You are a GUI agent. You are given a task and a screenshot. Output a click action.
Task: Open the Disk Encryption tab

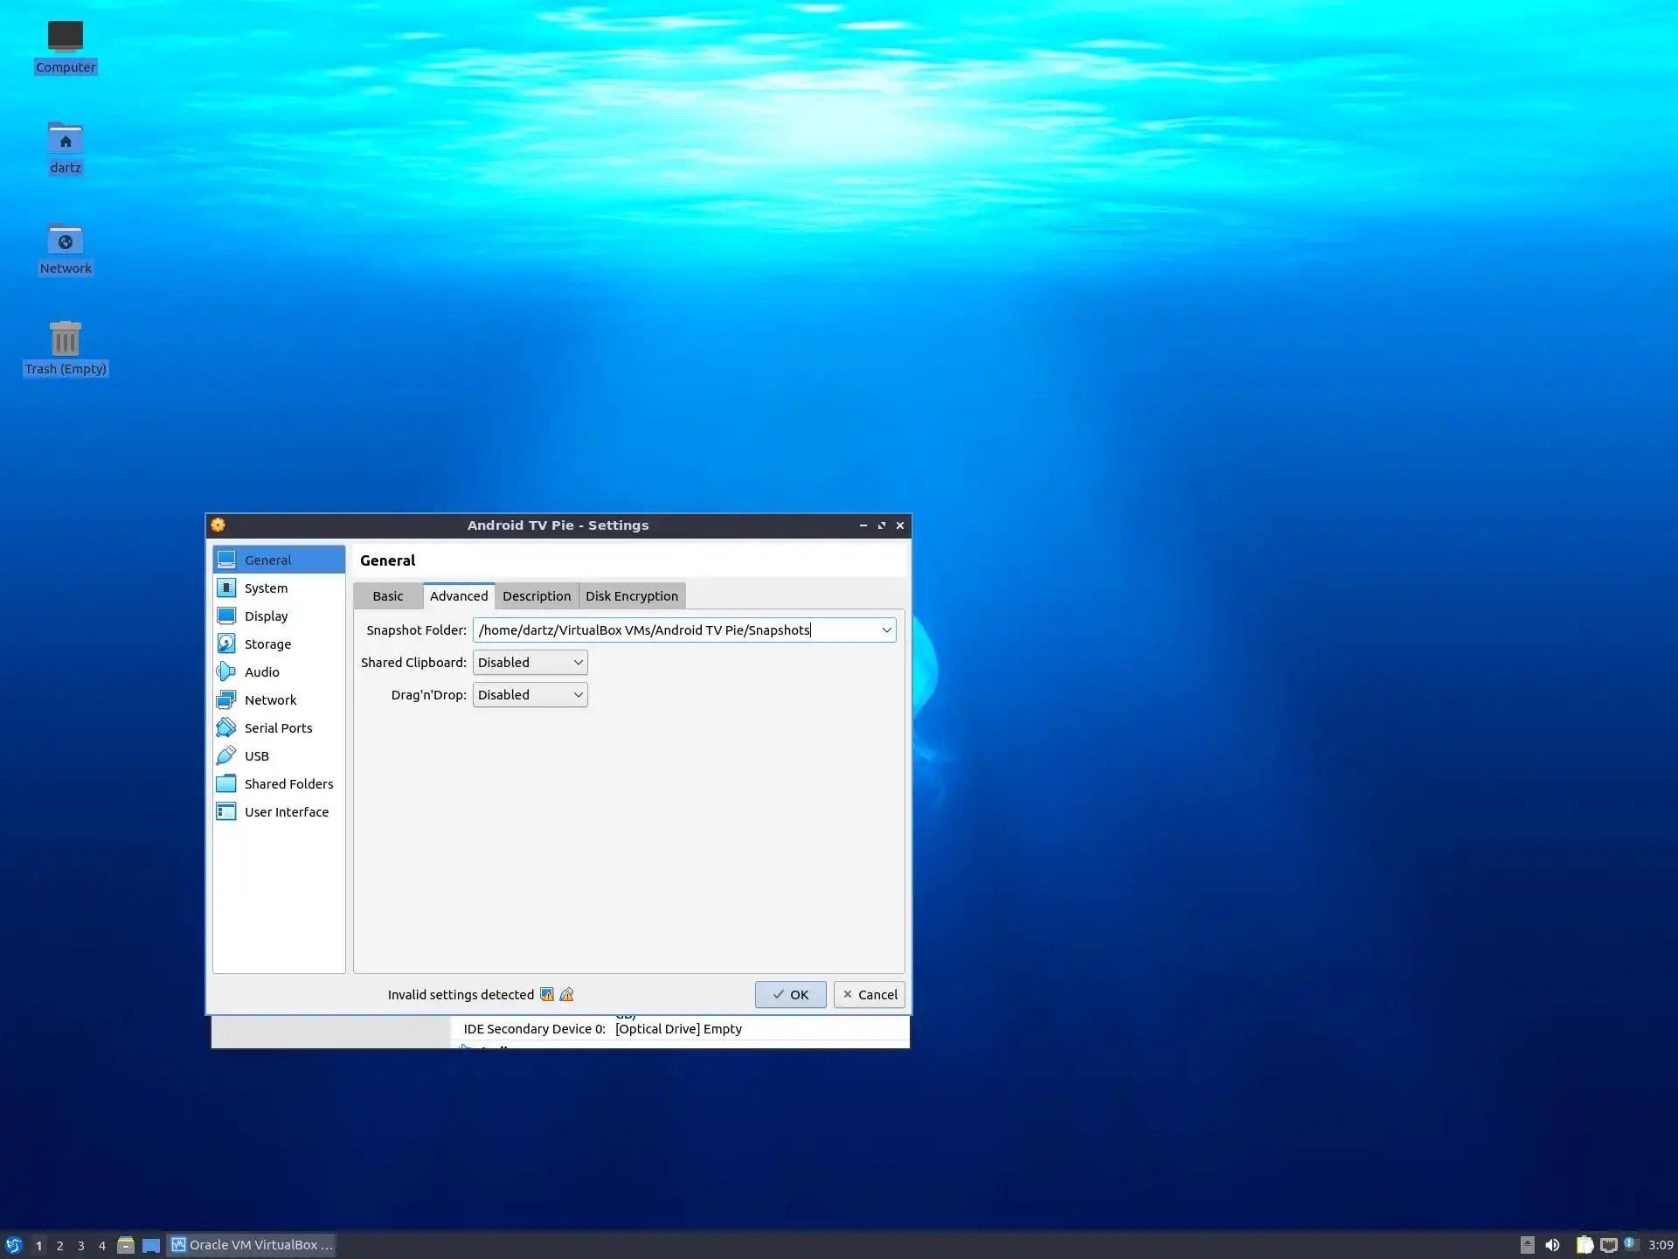[631, 596]
